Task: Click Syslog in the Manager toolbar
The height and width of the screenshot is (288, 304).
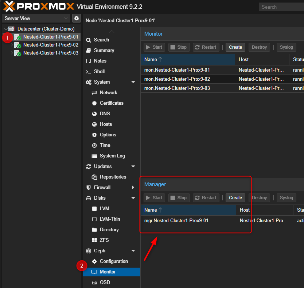Action: (287, 198)
